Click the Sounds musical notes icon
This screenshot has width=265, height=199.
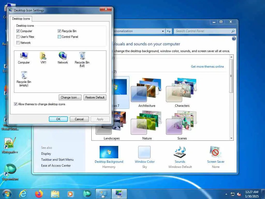click(x=180, y=152)
